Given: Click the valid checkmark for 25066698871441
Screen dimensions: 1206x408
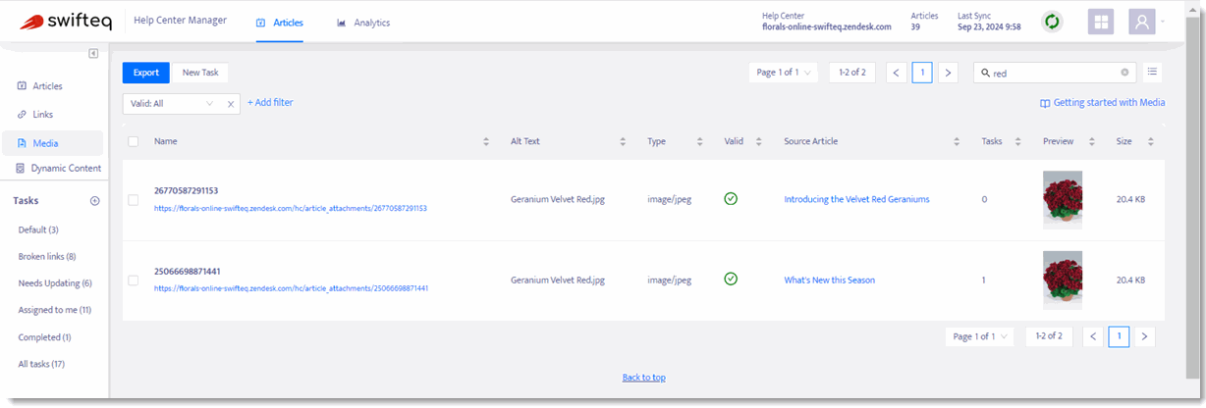Looking at the screenshot, I should point(731,280).
